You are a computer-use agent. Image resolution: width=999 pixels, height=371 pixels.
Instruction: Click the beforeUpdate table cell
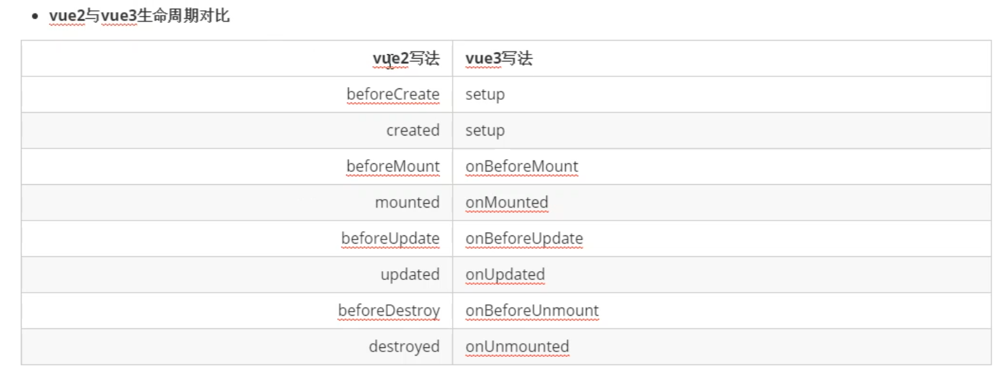point(390,239)
